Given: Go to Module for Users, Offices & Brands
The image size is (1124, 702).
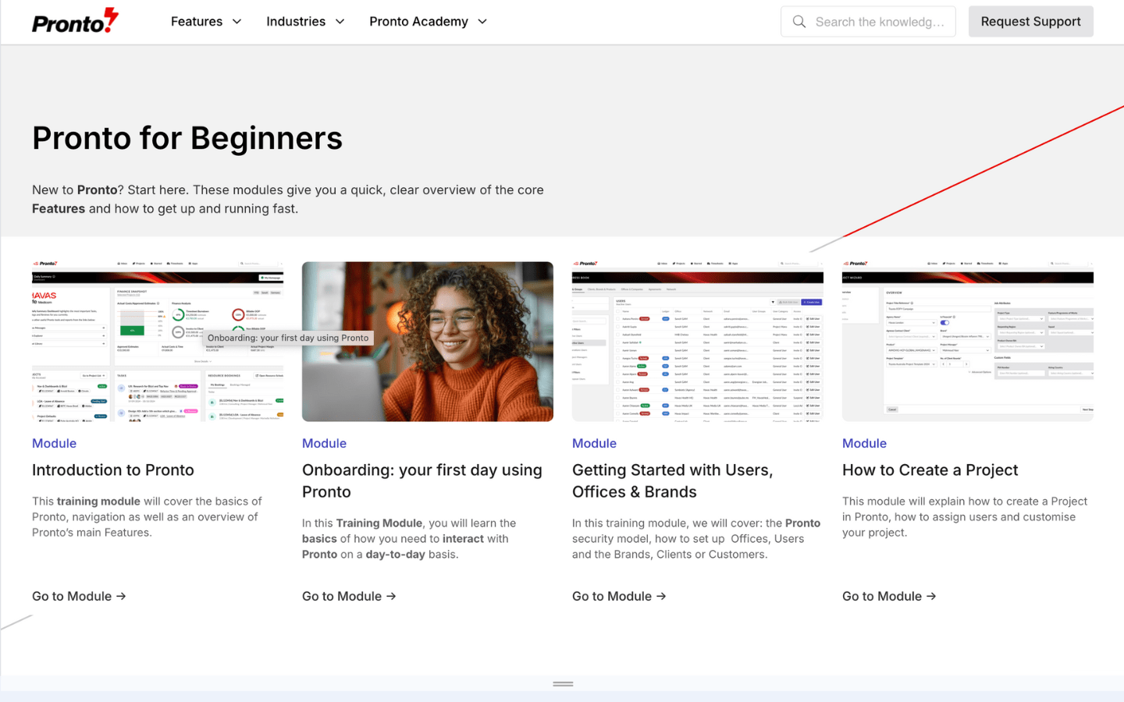Looking at the screenshot, I should (x=619, y=596).
